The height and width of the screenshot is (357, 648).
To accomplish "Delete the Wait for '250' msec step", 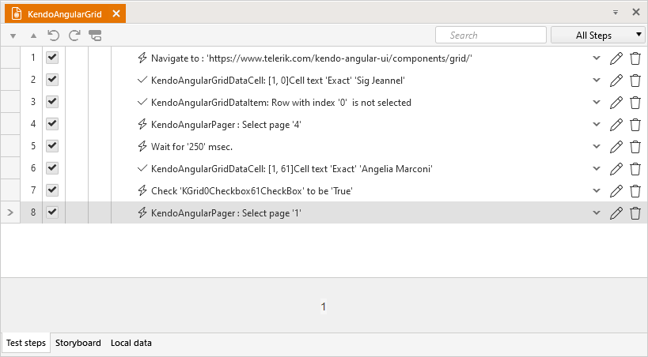I will click(635, 147).
